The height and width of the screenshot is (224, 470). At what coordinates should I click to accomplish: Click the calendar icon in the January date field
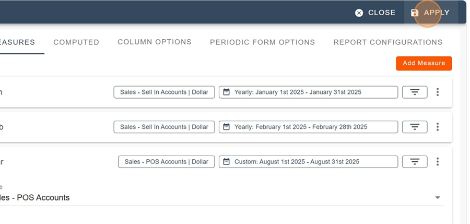tap(226, 92)
